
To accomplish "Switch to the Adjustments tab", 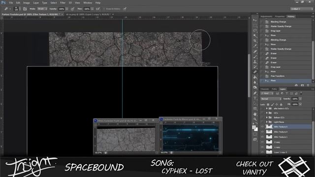I will coord(266,16).
